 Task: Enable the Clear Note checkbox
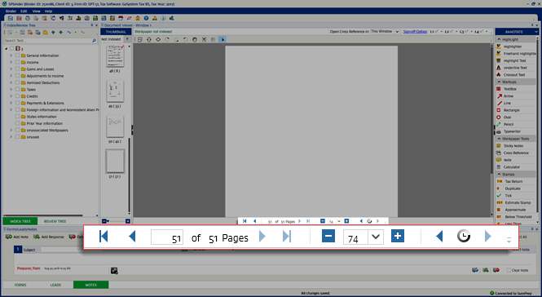(509, 270)
